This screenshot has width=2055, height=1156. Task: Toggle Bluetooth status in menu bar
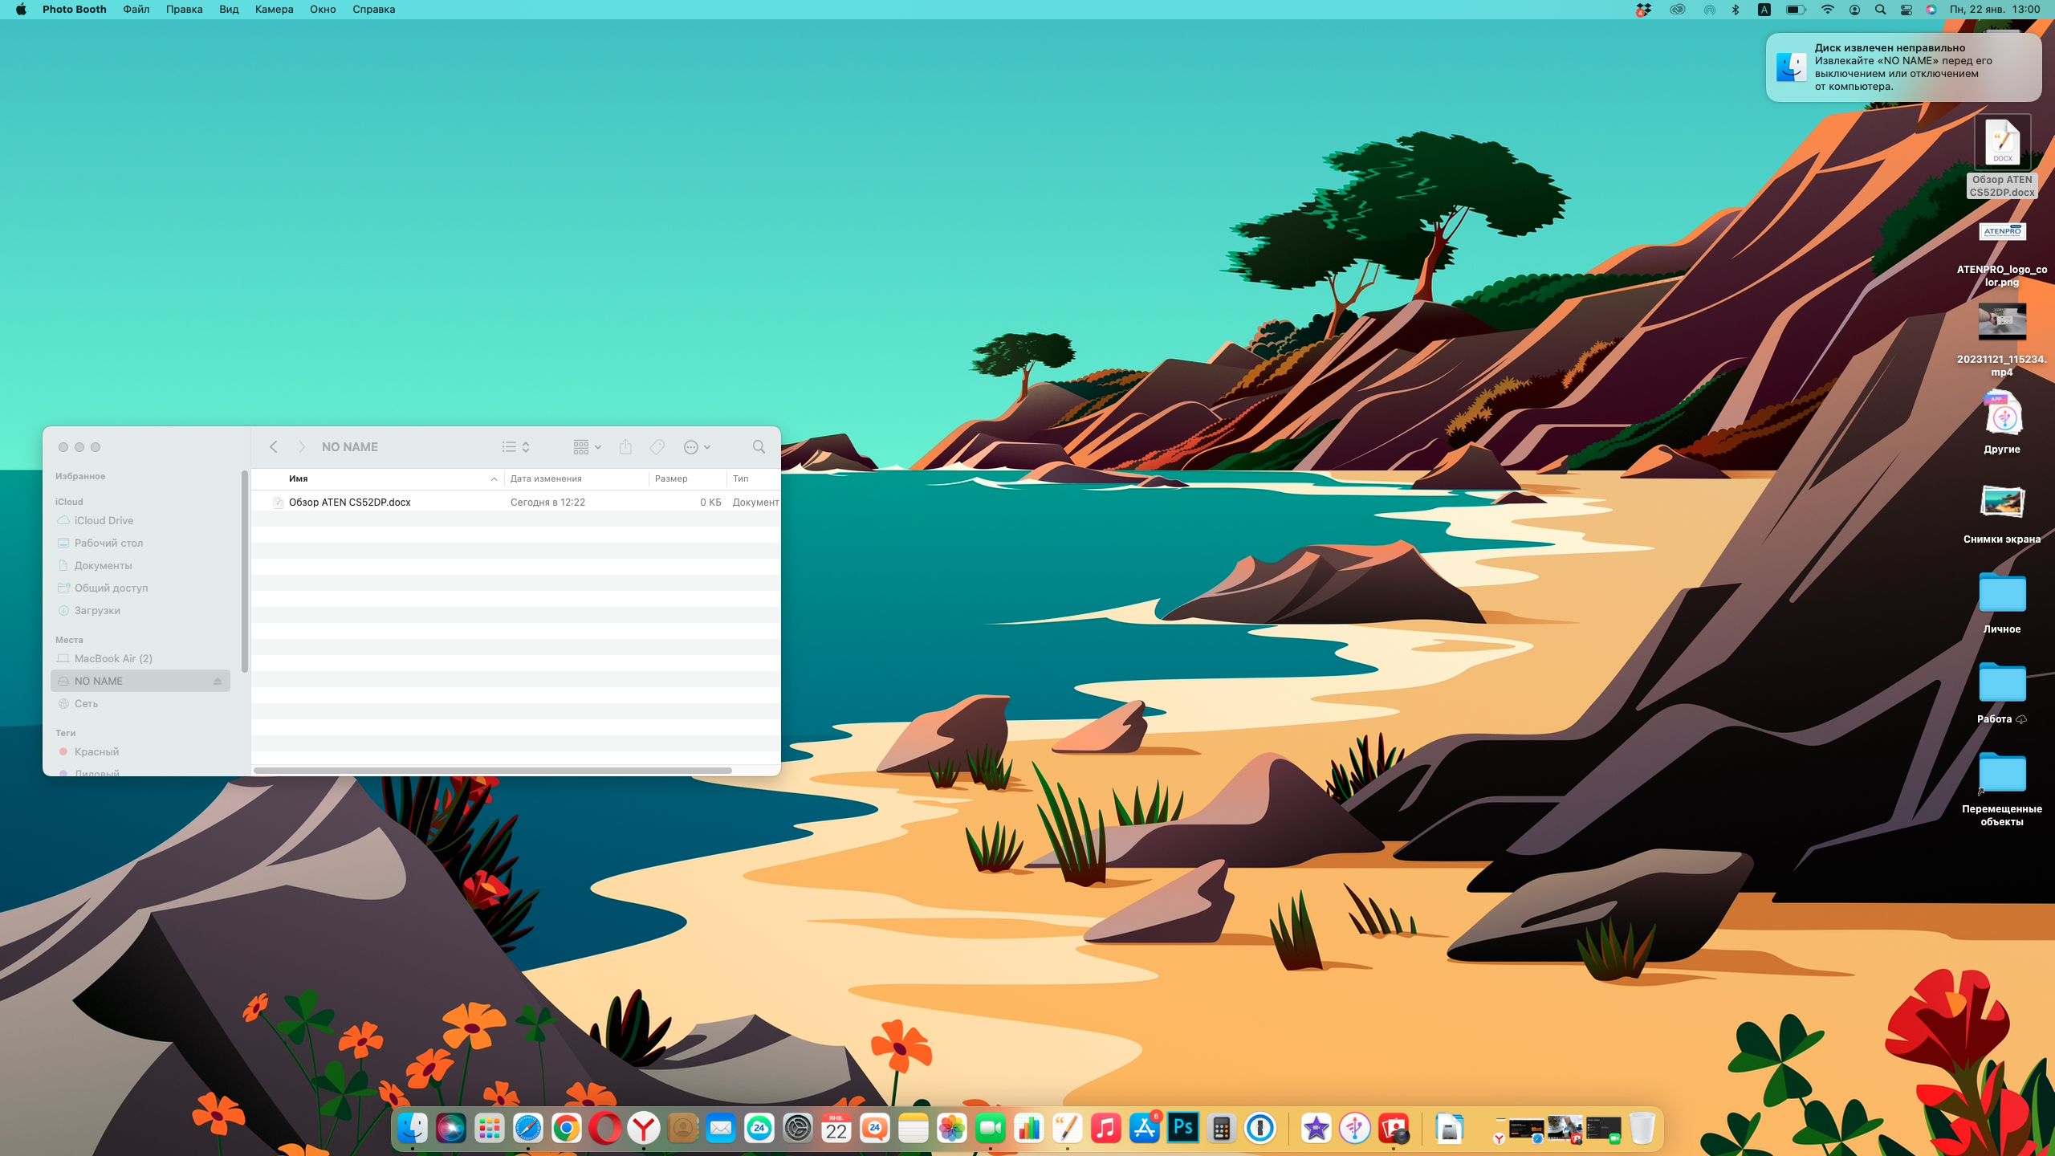(1736, 10)
